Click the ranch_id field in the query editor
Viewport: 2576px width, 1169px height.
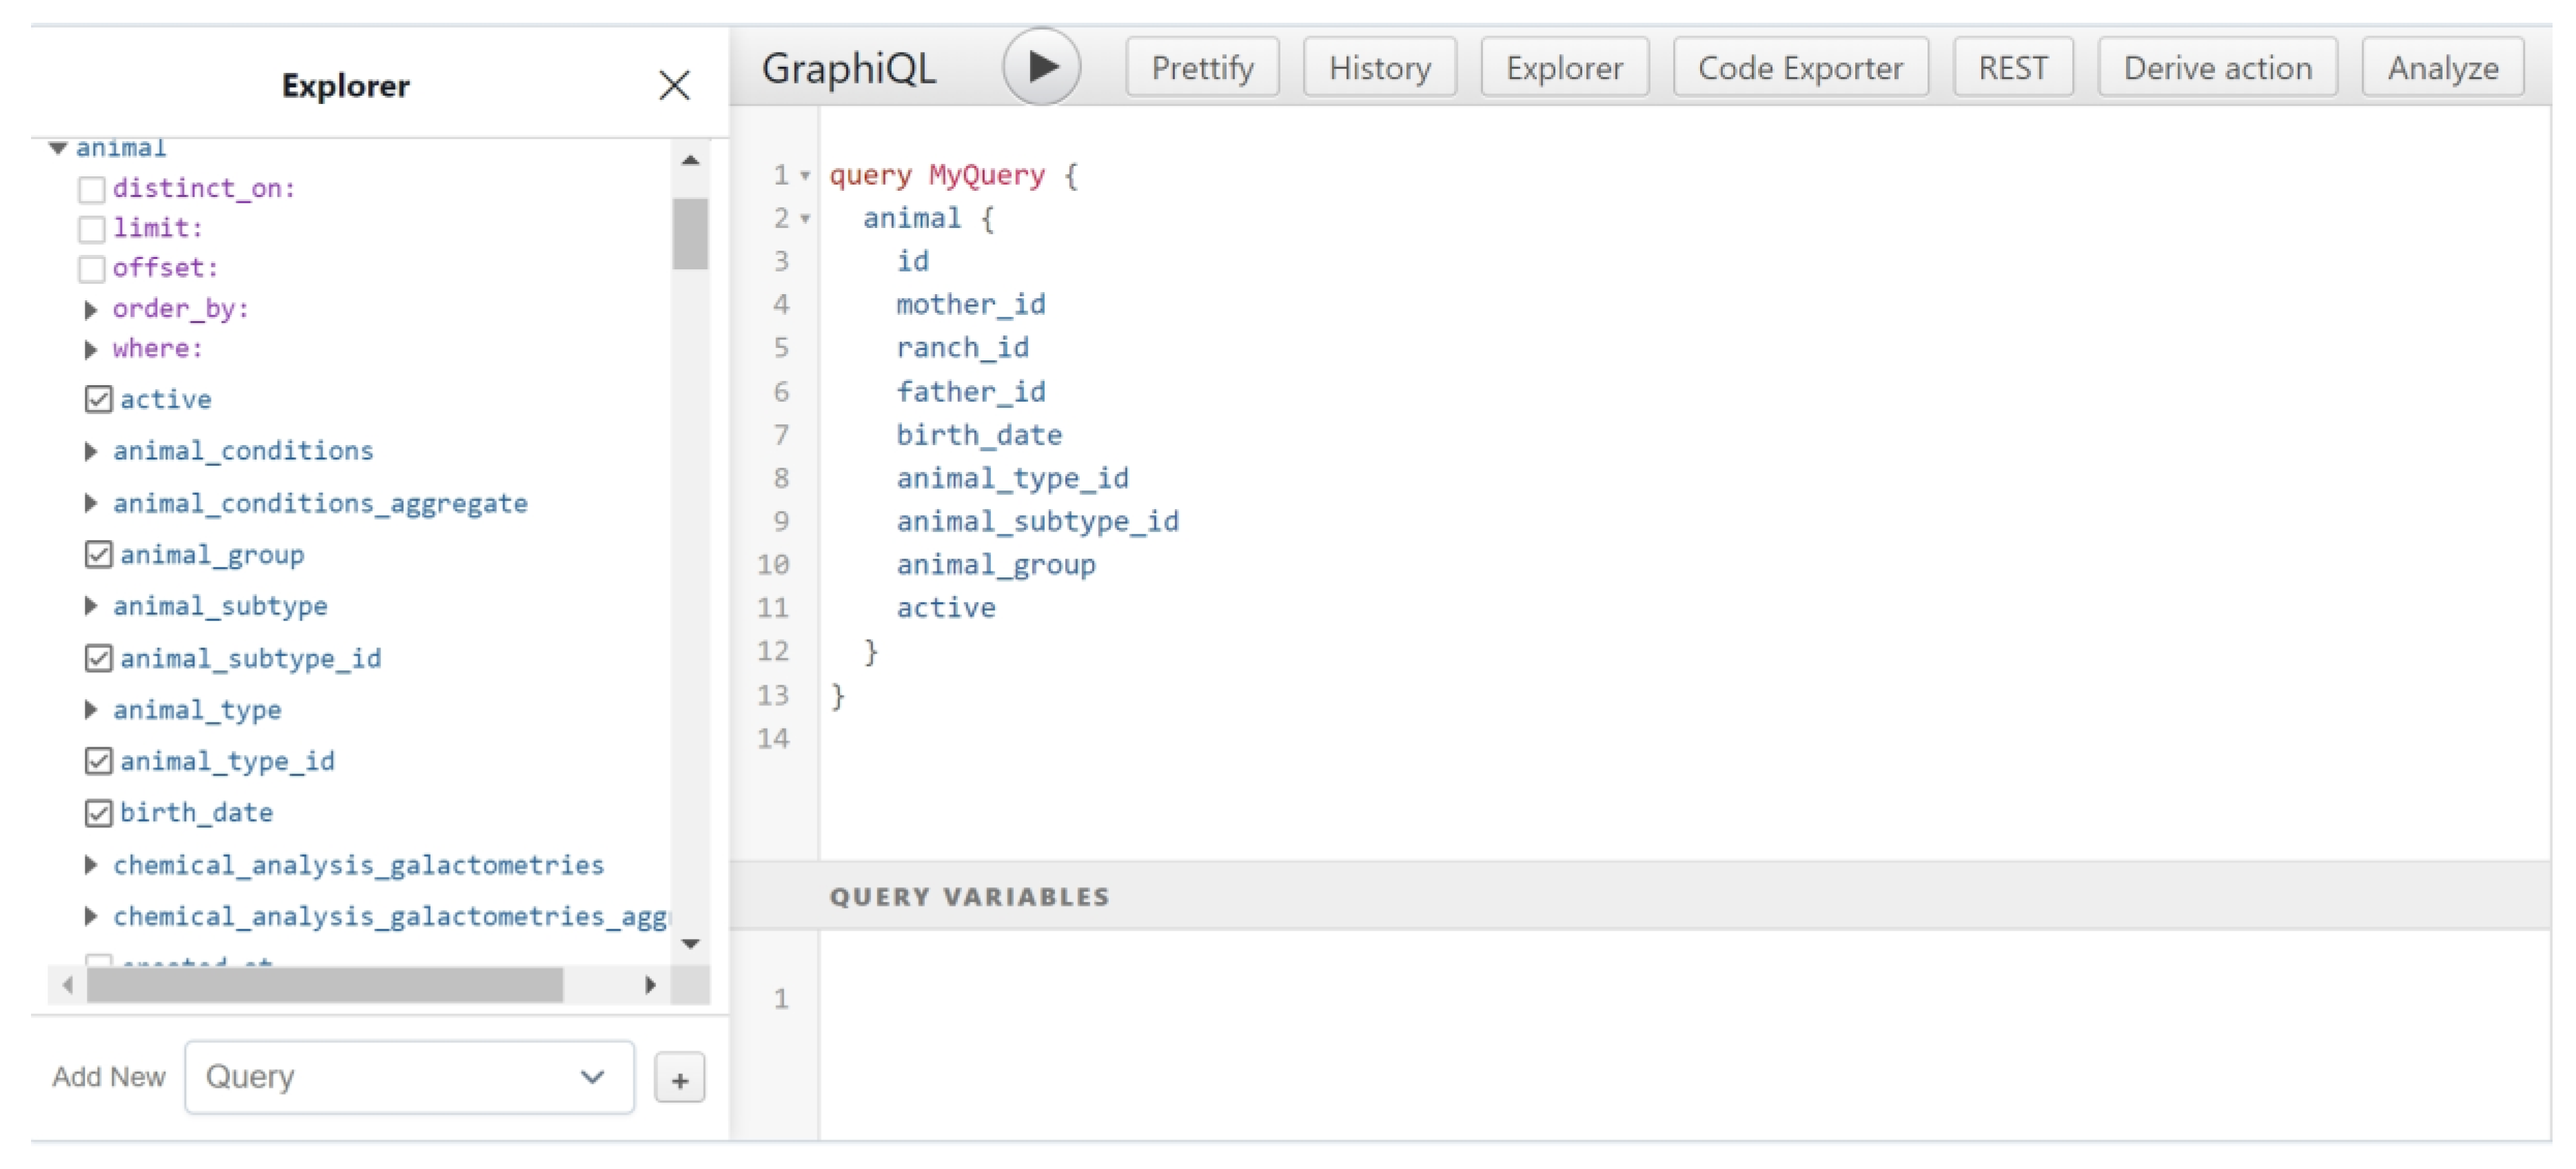pyautogui.click(x=962, y=348)
